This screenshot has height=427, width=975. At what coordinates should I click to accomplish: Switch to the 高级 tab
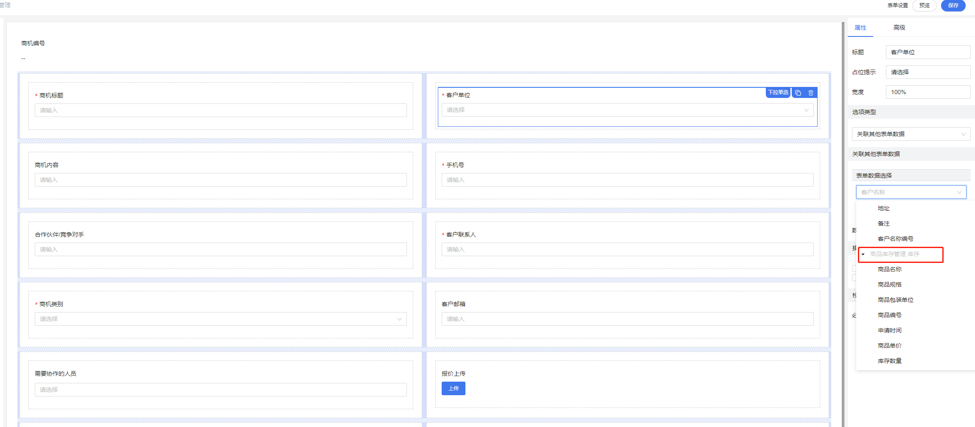click(899, 28)
